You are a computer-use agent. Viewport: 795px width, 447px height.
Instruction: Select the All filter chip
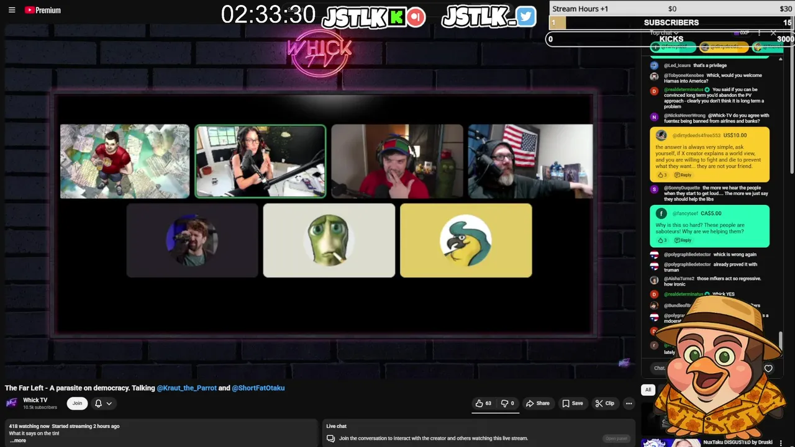(x=648, y=389)
